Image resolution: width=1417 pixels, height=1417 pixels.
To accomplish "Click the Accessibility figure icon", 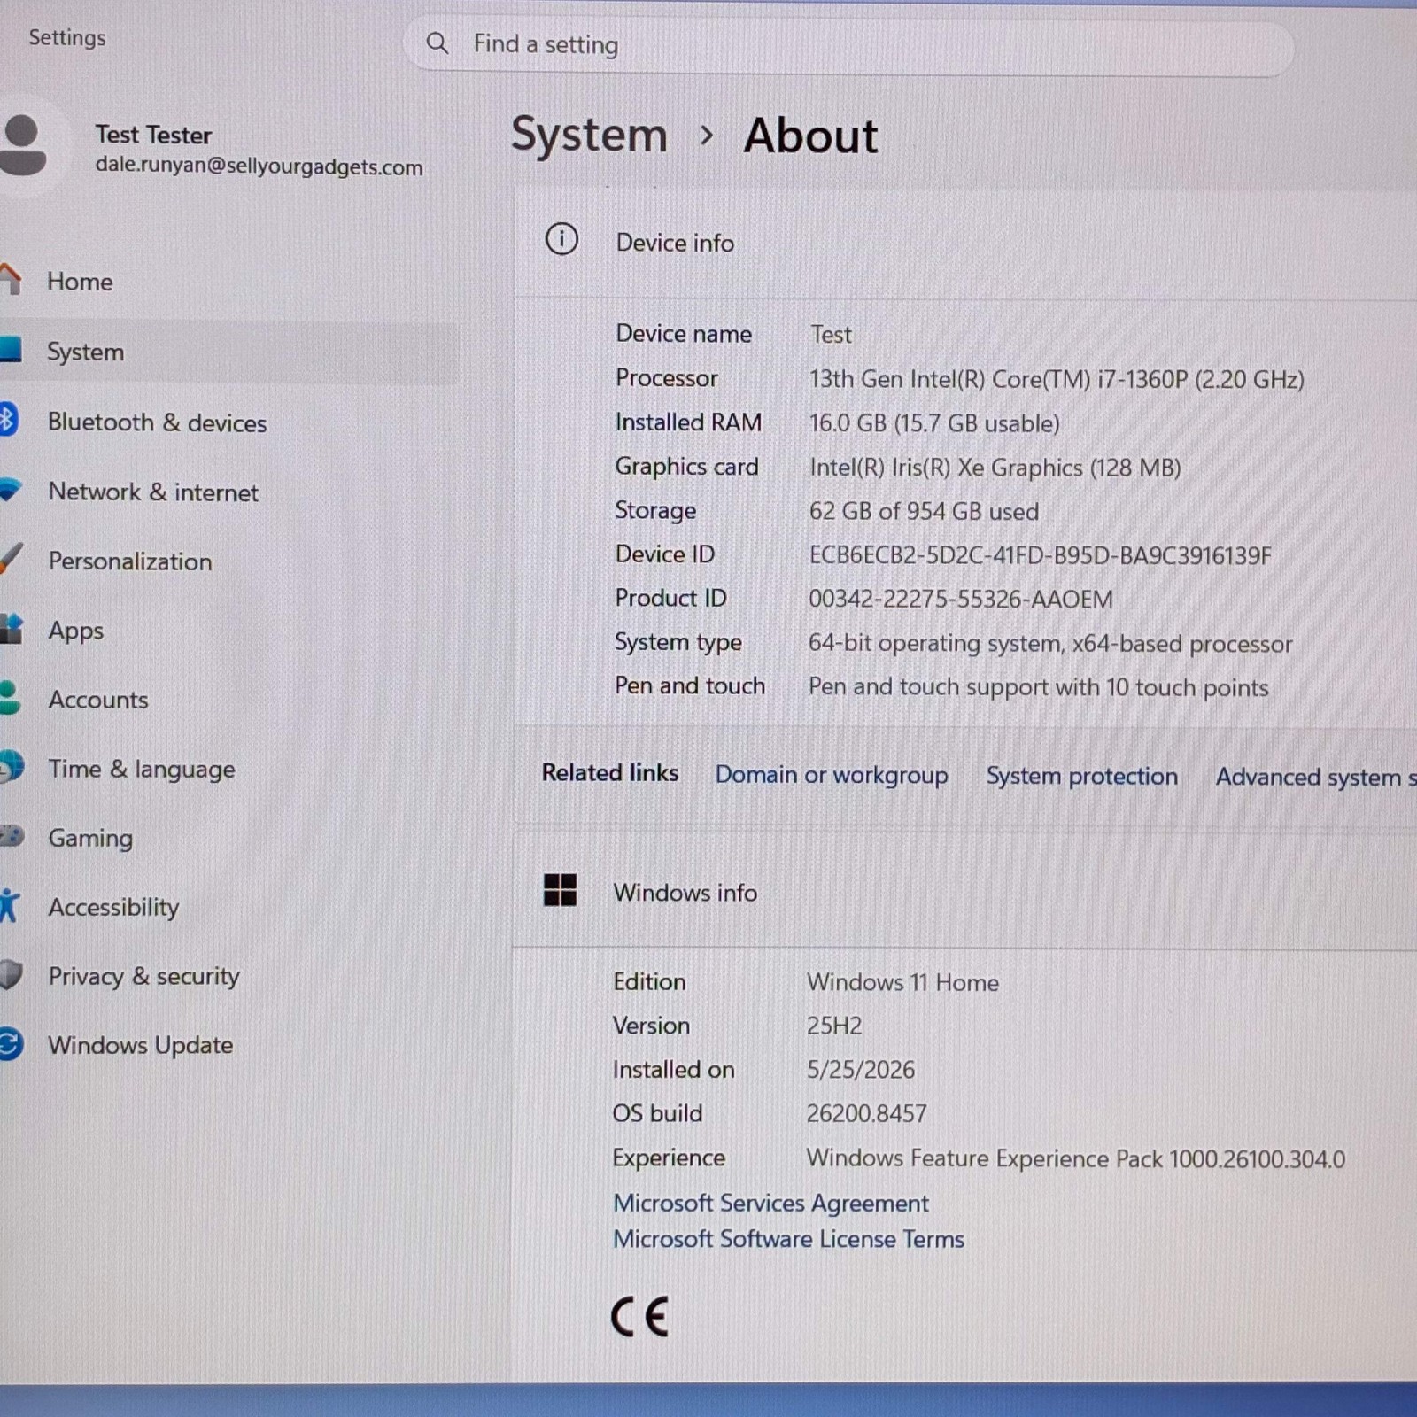I will 8,905.
